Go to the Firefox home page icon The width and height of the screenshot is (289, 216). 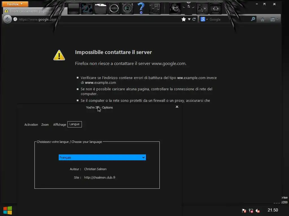262,19
